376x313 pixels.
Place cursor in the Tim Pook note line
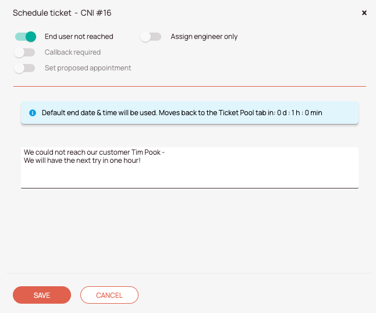pyautogui.click(x=94, y=152)
